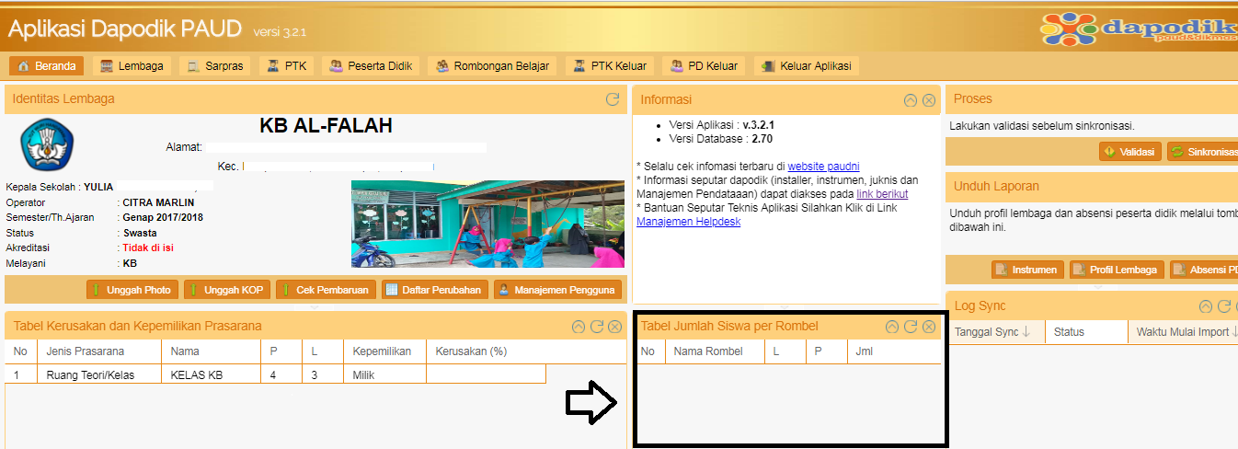
Task: Open Daftar Perubahan
Action: tap(434, 290)
